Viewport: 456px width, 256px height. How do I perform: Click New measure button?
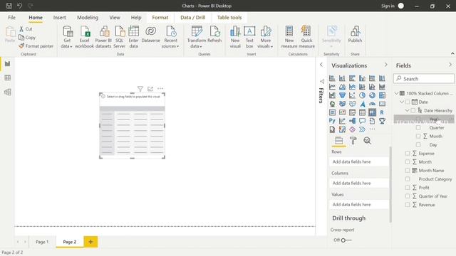(x=289, y=37)
